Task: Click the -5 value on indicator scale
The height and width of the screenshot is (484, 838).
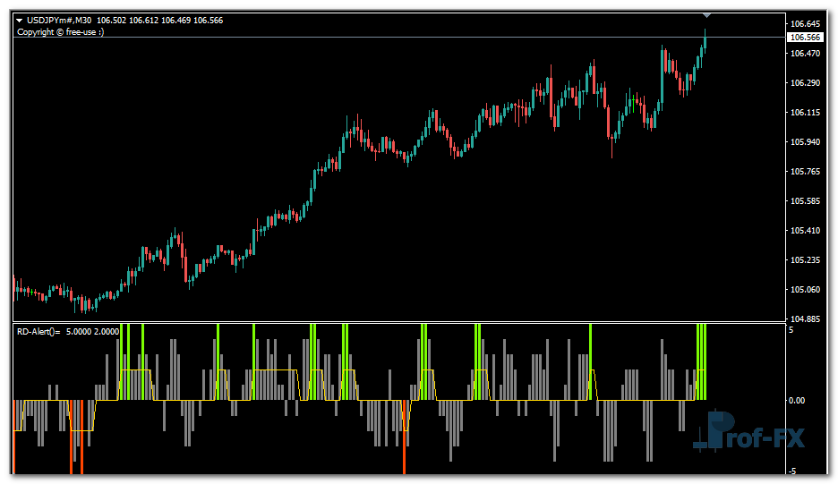Action: [x=791, y=471]
